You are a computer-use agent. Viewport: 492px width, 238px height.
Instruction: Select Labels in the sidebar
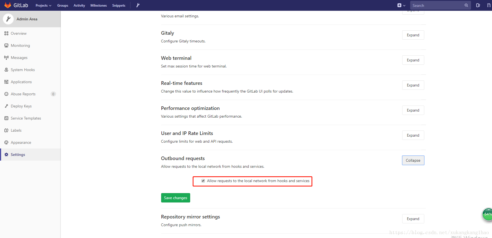click(30, 130)
